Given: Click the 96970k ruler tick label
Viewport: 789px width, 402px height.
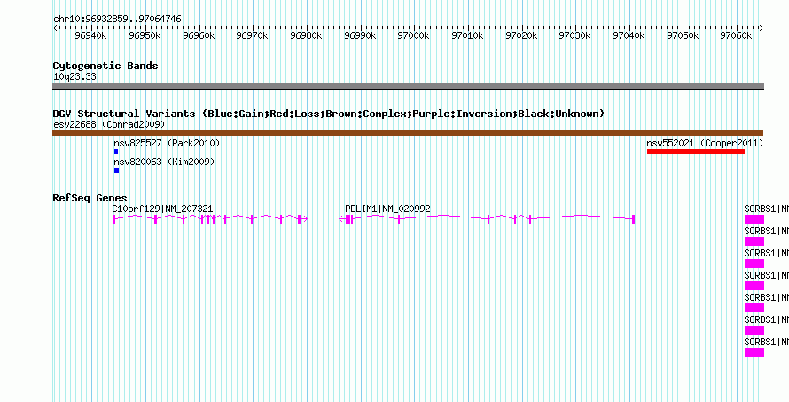Looking at the screenshot, I should 252,36.
